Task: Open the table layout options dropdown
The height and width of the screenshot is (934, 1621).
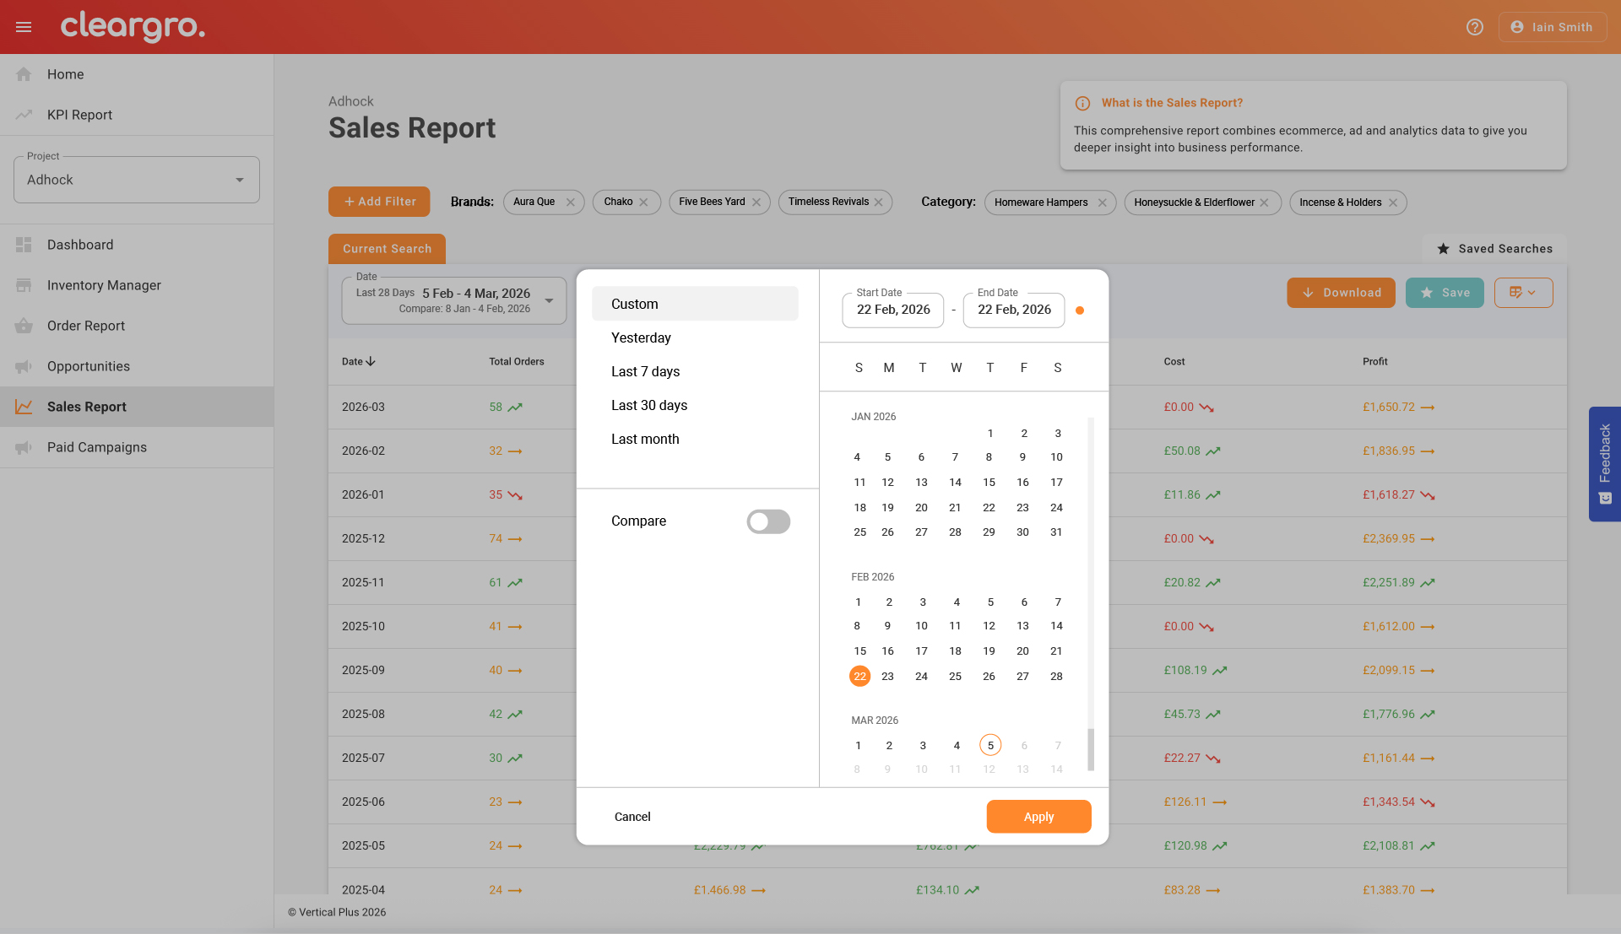Action: pyautogui.click(x=1523, y=293)
